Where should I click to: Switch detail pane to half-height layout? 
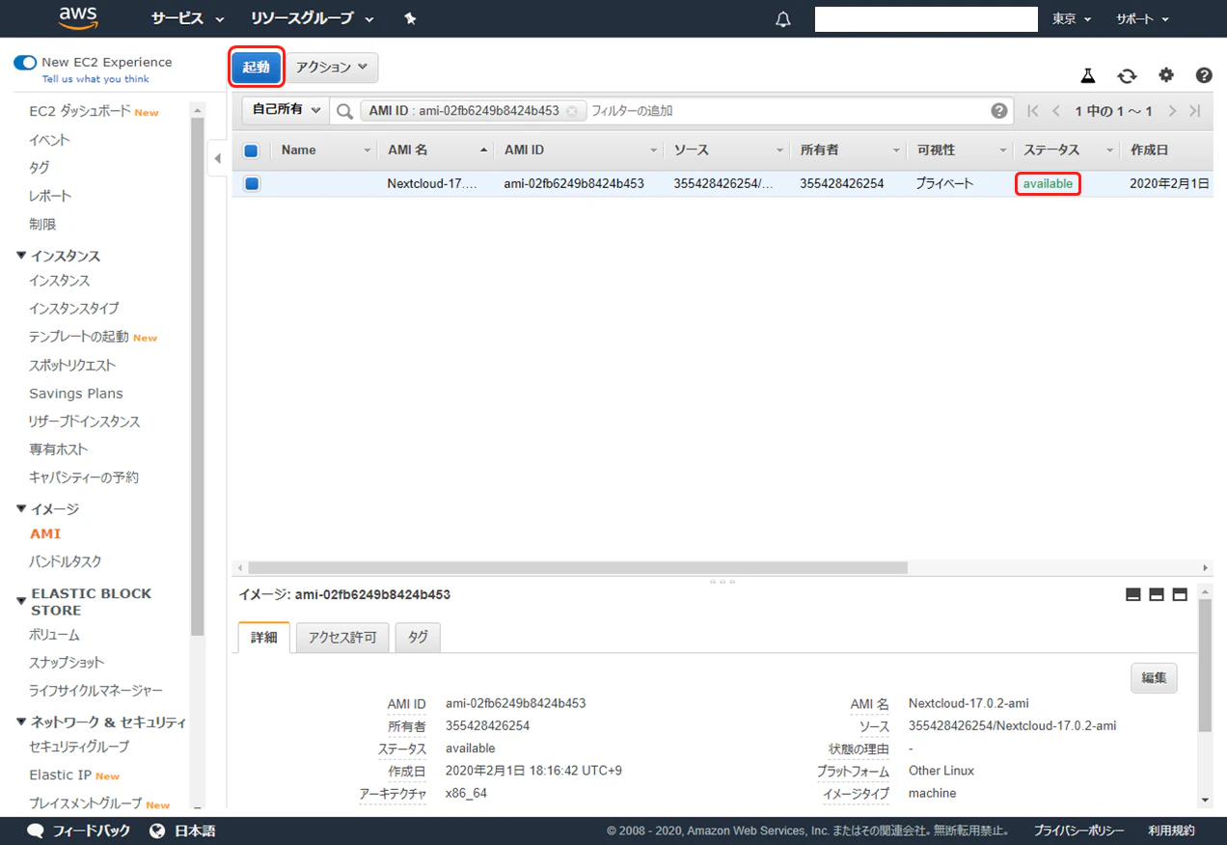click(x=1157, y=595)
